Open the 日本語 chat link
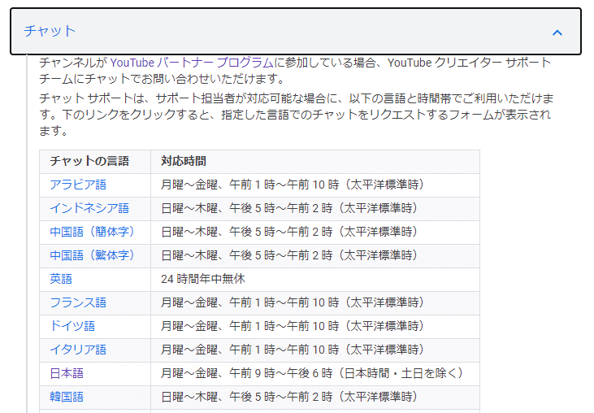This screenshot has height=413, width=594. 67,374
